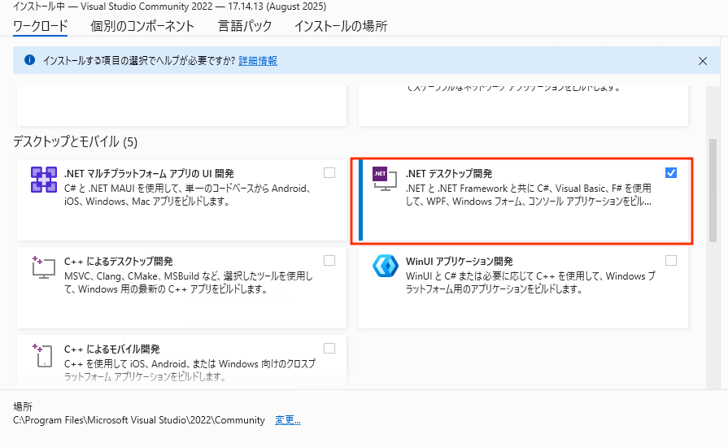Open the インストールの場所 tab
This screenshot has width=728, height=447.
pos(341,26)
